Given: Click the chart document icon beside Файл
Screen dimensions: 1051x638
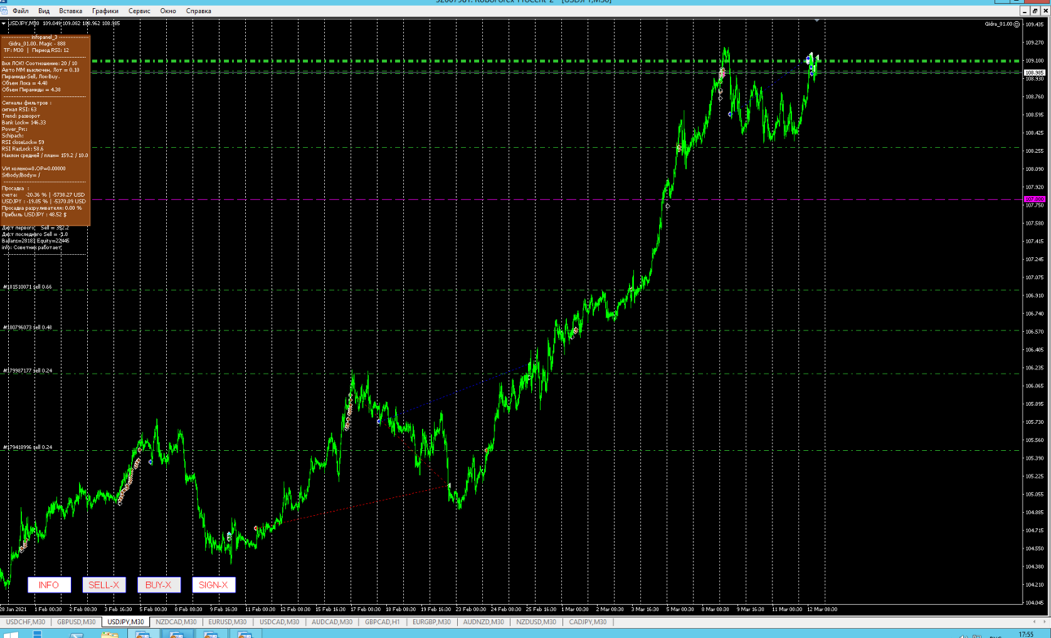Looking at the screenshot, I should coord(5,11).
